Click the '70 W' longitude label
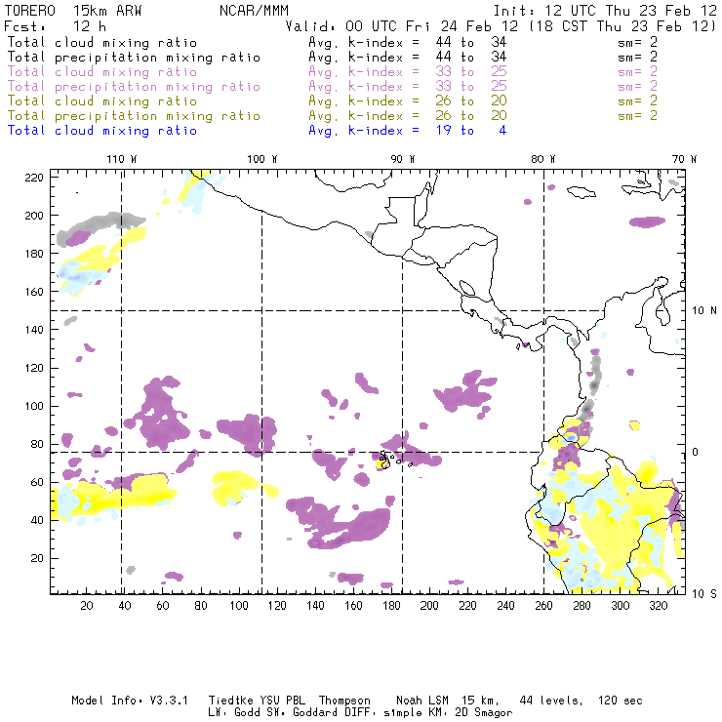722x722 pixels. point(684,159)
